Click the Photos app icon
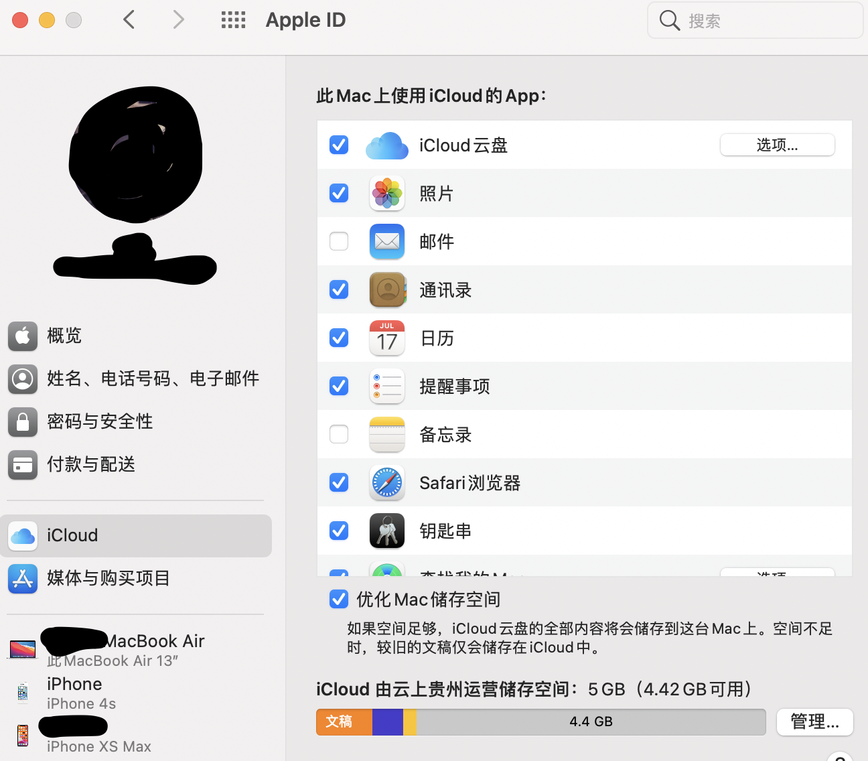Viewport: 868px width, 761px height. point(387,194)
